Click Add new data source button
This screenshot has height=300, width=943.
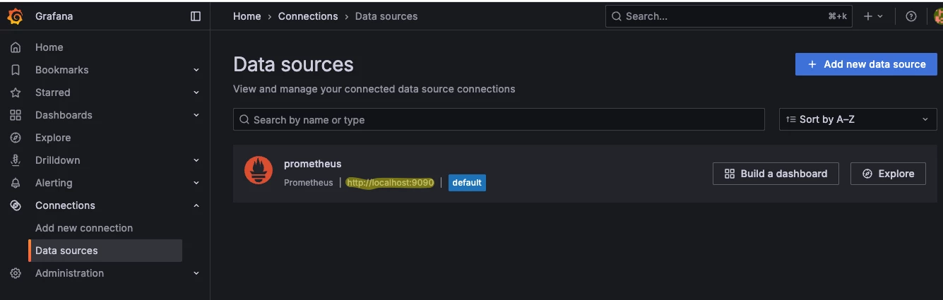click(866, 64)
